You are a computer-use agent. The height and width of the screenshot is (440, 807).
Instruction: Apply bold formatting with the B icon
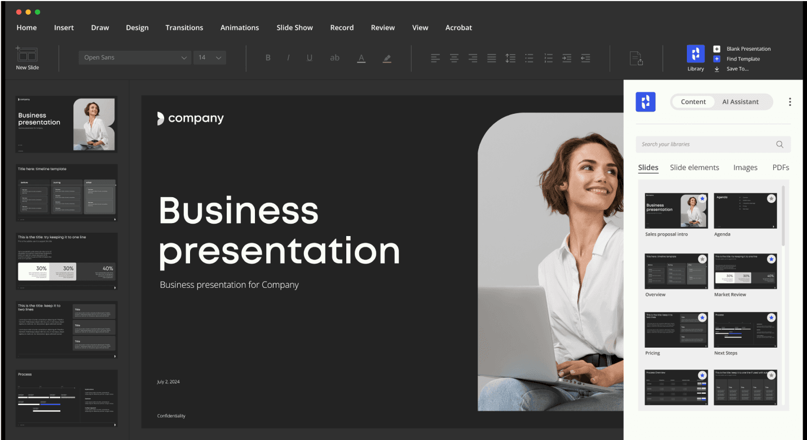pyautogui.click(x=268, y=58)
